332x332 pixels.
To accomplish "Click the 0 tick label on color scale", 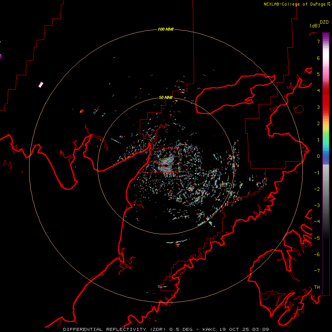I will coord(318,156).
